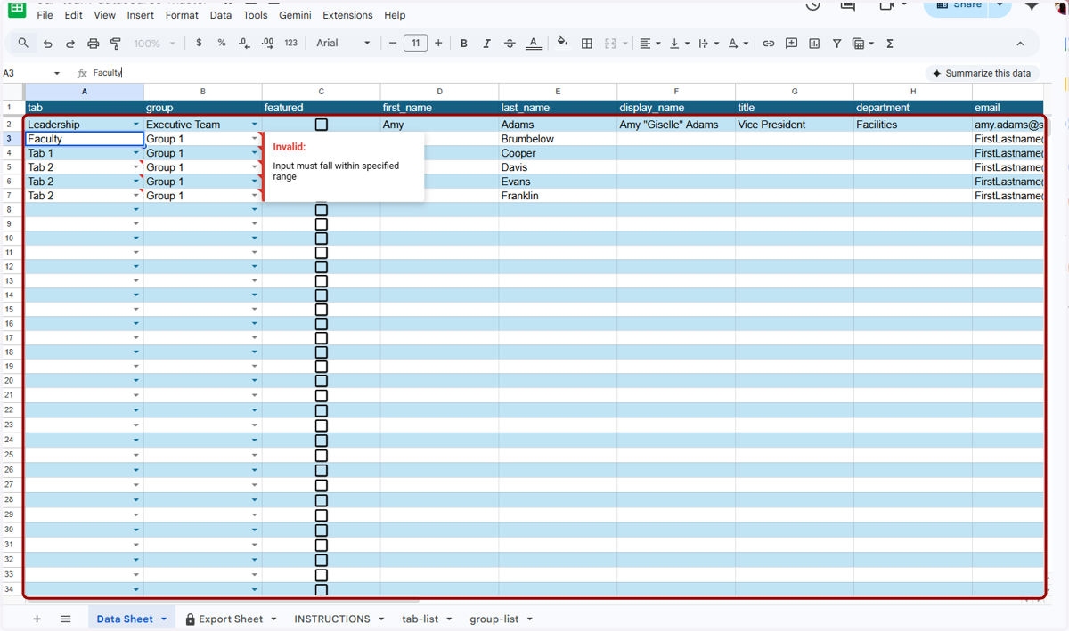Collapse the toolbar with the up chevron
This screenshot has width=1069, height=631.
pyautogui.click(x=1020, y=44)
